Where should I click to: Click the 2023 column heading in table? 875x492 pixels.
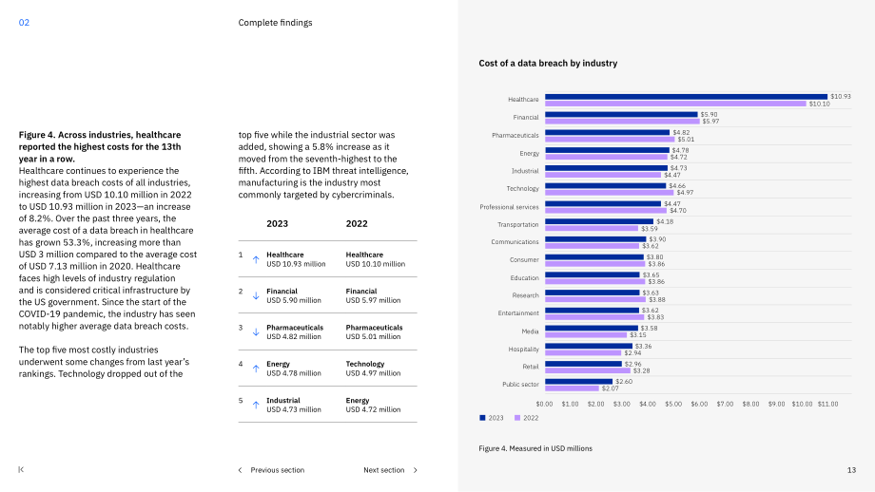[278, 224]
